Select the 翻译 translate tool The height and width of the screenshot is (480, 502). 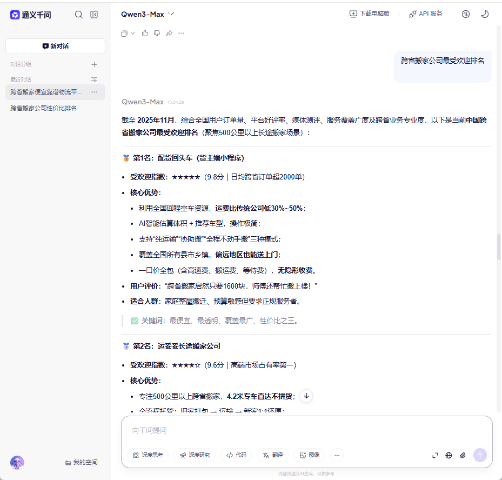tap(273, 455)
